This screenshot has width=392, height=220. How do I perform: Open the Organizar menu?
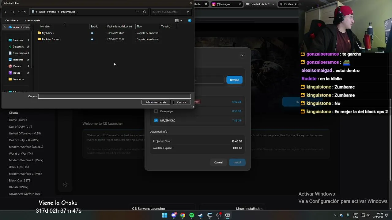click(12, 20)
